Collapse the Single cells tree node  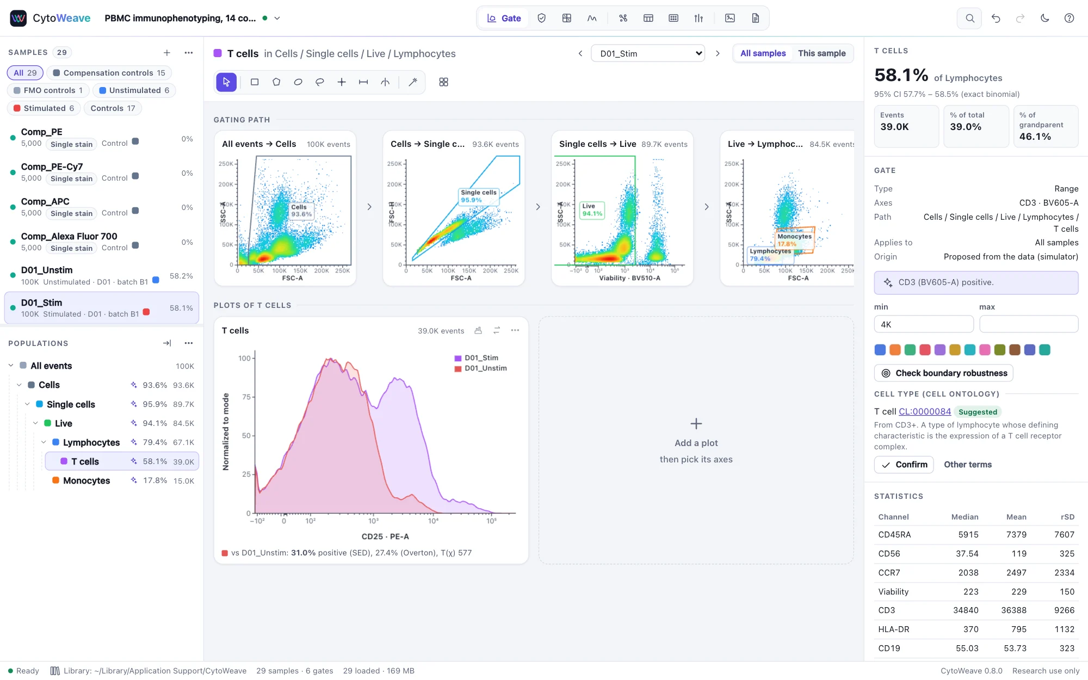click(27, 404)
